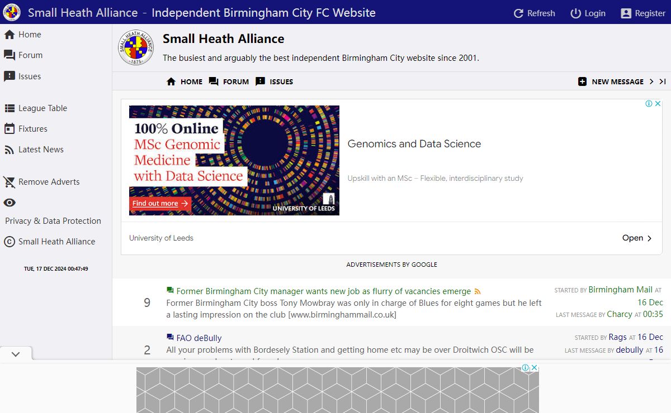Click the University of Leeds advertiser text
The height and width of the screenshot is (413, 671).
161,238
